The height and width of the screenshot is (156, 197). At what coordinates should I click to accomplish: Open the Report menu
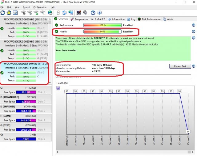(x=26, y=7)
